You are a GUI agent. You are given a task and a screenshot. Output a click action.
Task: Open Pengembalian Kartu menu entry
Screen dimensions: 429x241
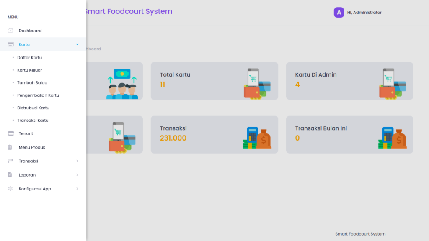[x=38, y=95]
